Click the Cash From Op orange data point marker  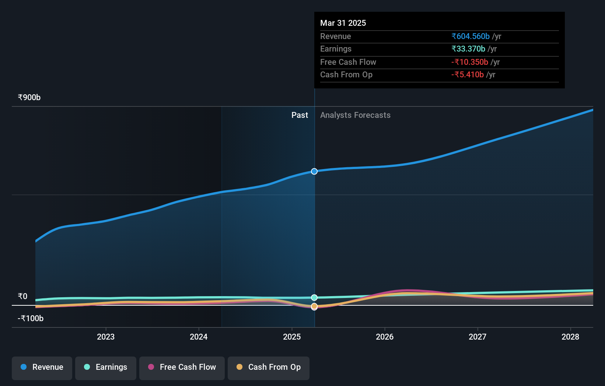coord(314,306)
